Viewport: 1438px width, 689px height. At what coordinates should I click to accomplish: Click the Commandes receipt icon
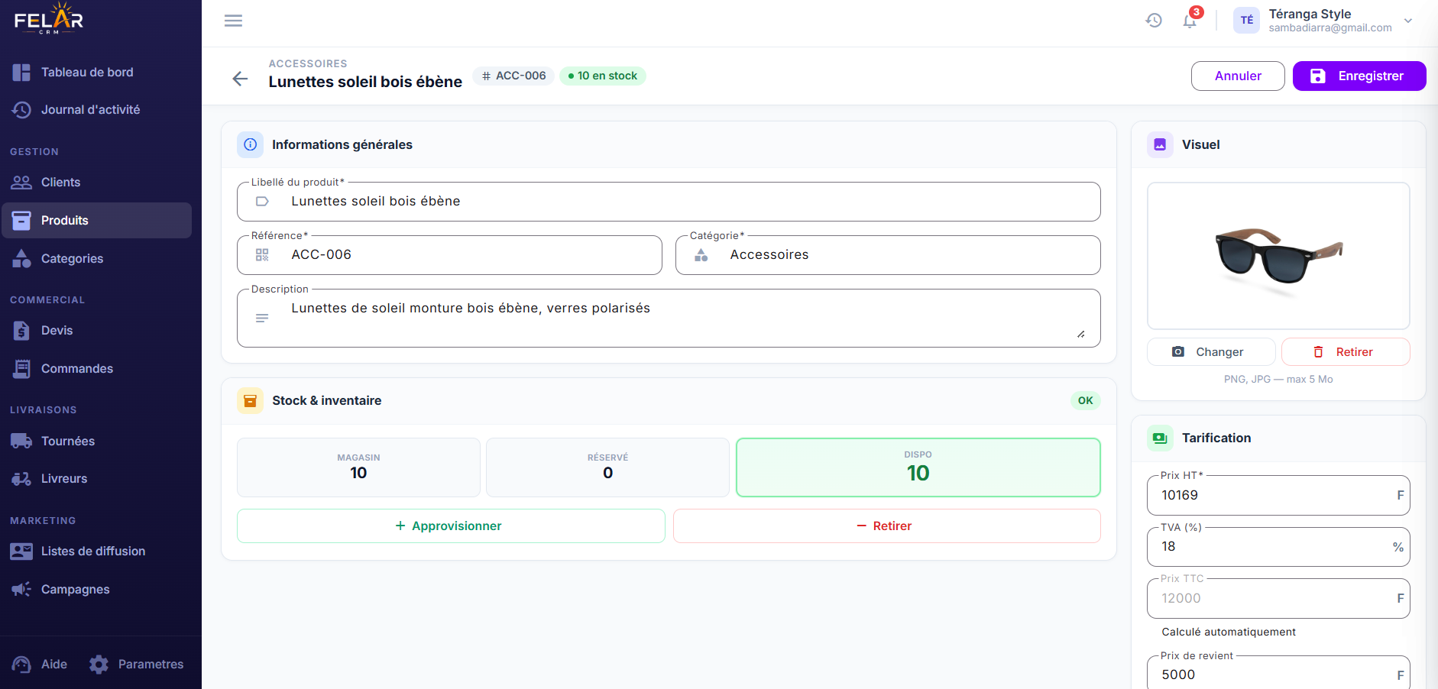pyautogui.click(x=21, y=369)
